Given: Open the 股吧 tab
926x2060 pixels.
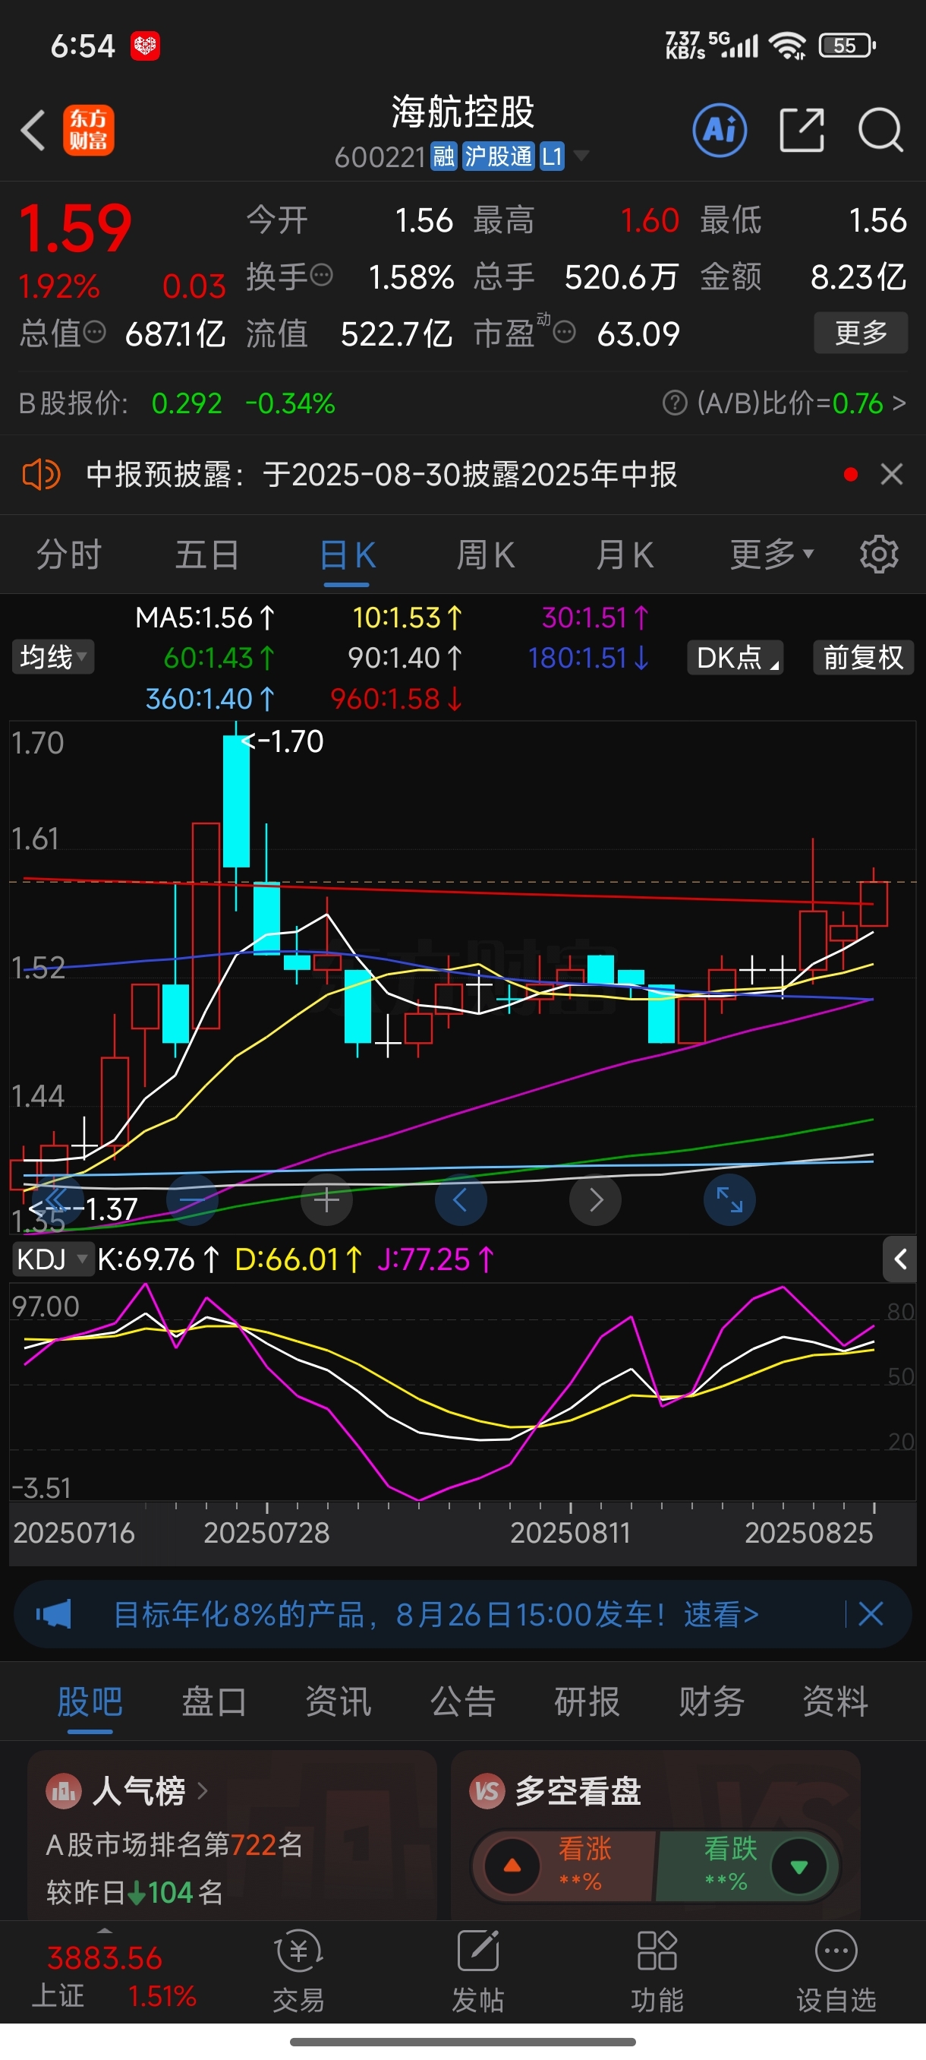Looking at the screenshot, I should tap(90, 1701).
